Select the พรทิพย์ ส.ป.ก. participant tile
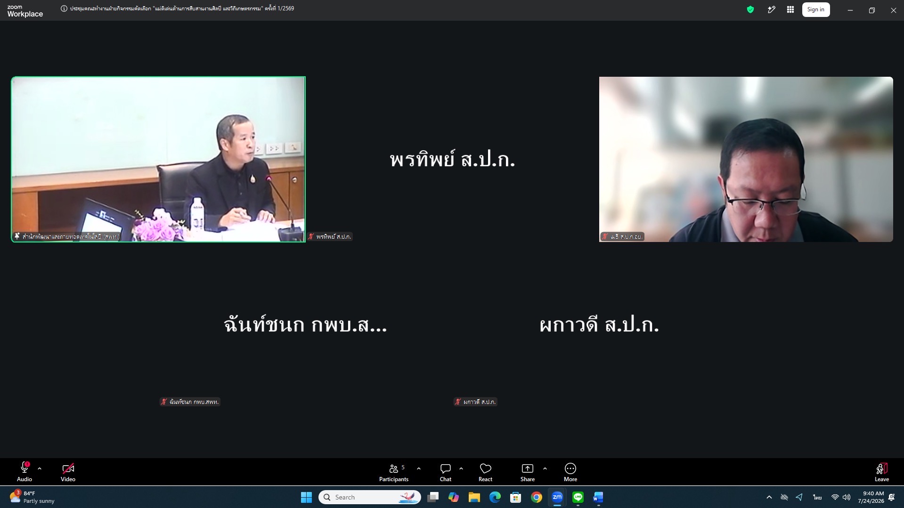Image resolution: width=904 pixels, height=508 pixels. click(x=452, y=159)
